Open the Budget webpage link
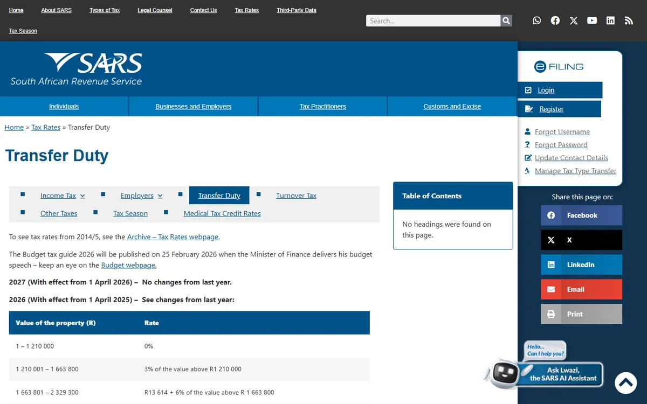Screen dimensions: 647x404 (x=129, y=265)
